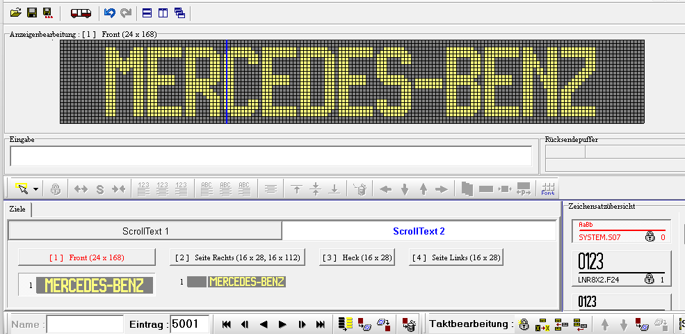Go to next entry
Screen dimensions: 685x334
coord(282,324)
